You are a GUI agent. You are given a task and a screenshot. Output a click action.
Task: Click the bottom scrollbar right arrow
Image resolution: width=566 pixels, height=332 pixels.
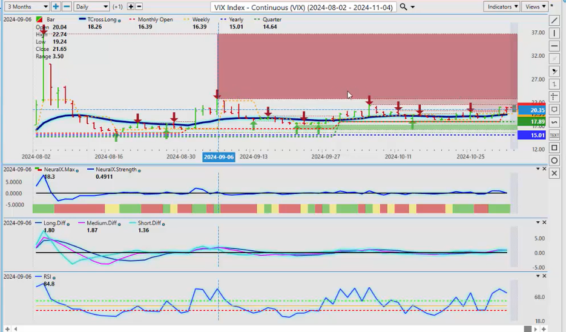[536, 329]
